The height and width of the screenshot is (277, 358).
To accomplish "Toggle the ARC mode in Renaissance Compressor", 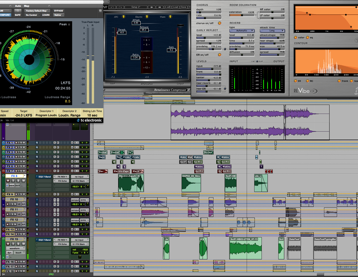I will pyautogui.click(x=124, y=17).
